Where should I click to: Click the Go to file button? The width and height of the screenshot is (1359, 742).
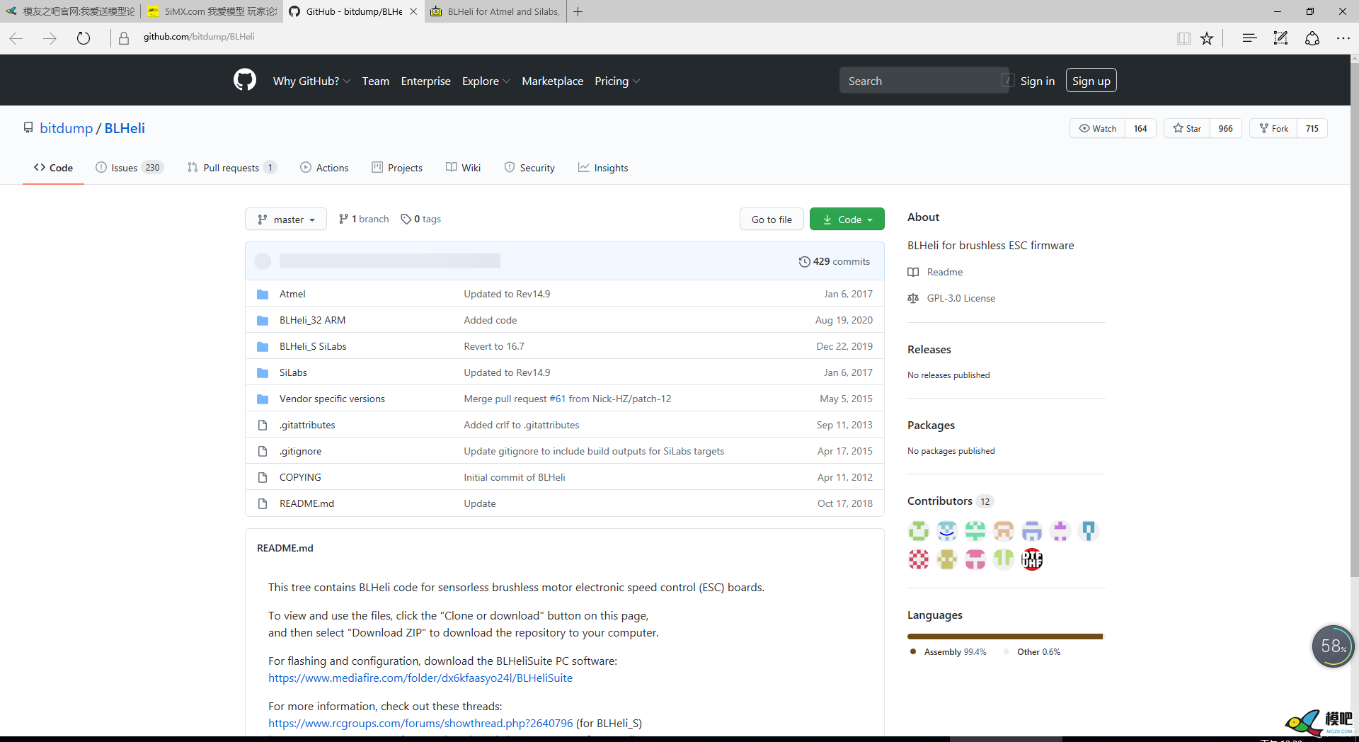click(772, 219)
